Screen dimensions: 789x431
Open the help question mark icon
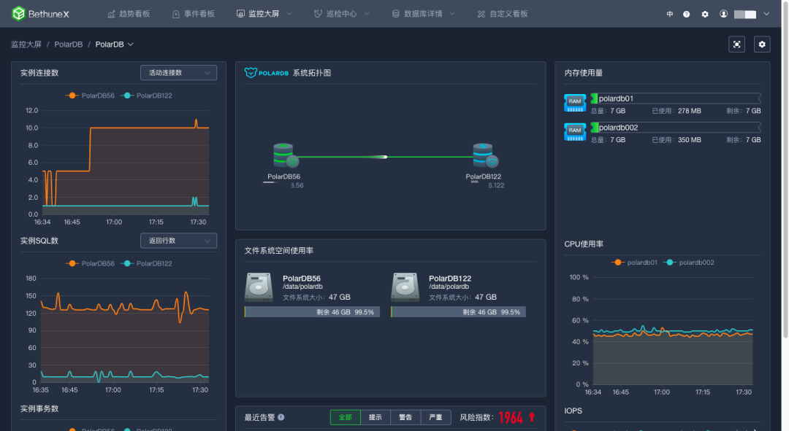[686, 14]
